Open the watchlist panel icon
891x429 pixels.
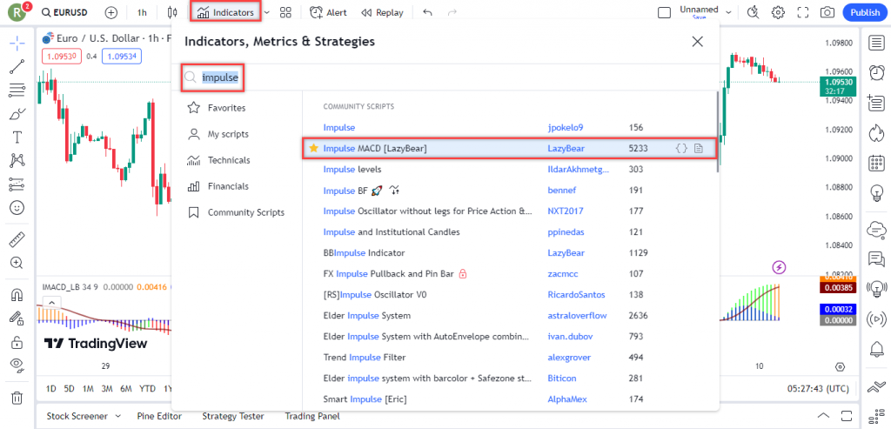pos(877,43)
